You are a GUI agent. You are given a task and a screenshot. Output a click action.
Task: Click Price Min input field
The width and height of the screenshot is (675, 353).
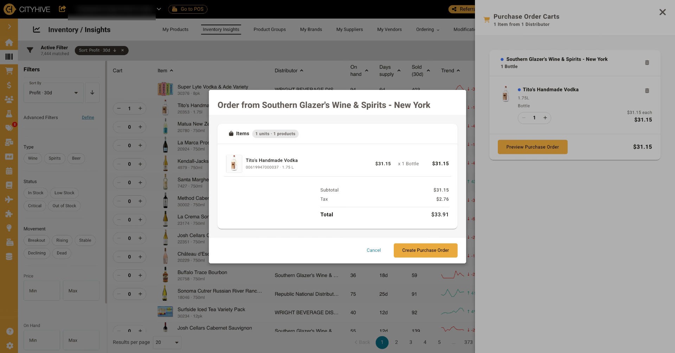click(x=41, y=291)
